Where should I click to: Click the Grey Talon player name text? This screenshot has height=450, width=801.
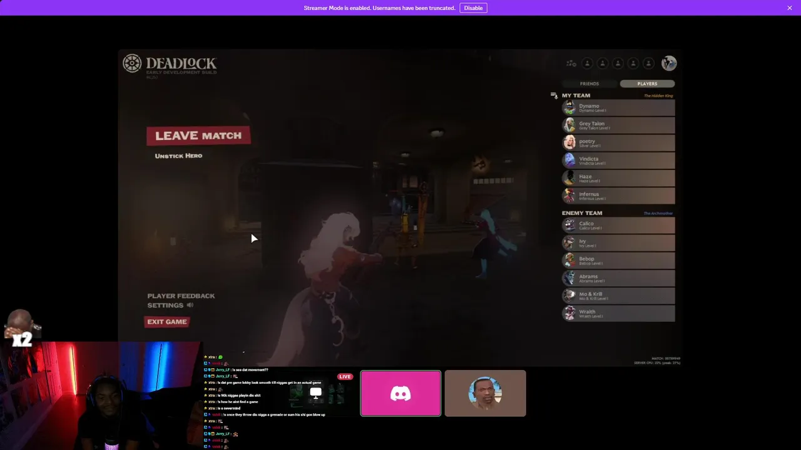591,124
